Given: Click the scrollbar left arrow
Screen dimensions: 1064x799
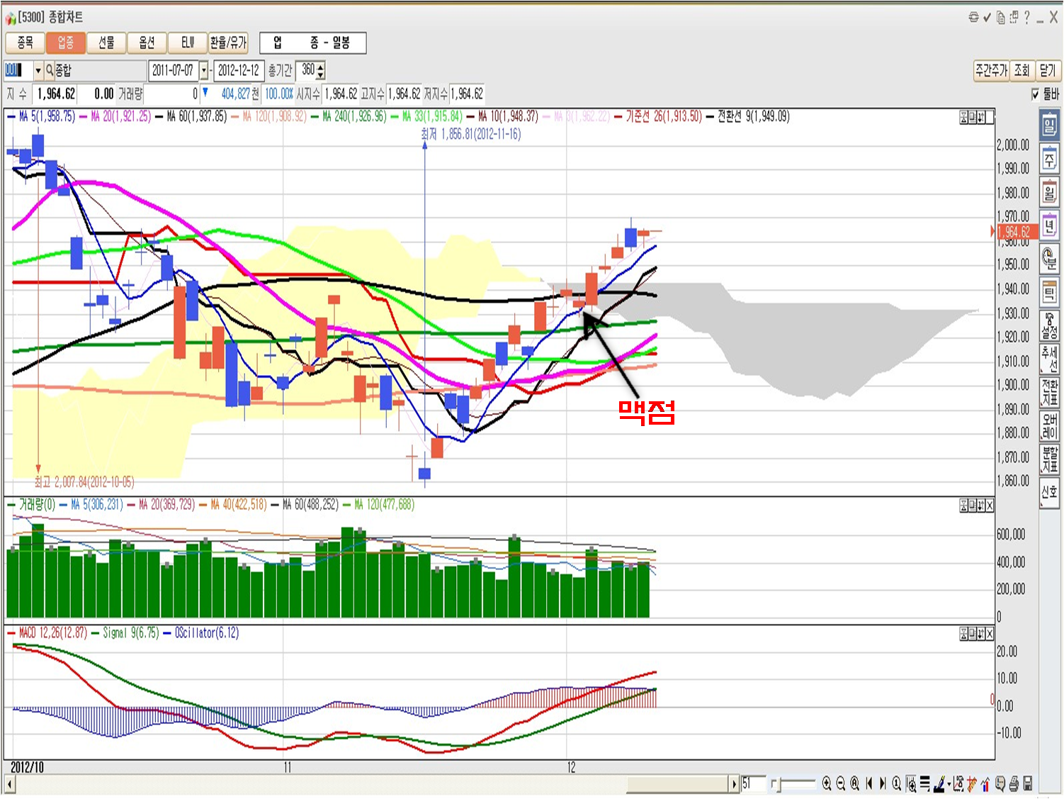Looking at the screenshot, I should point(9,784).
